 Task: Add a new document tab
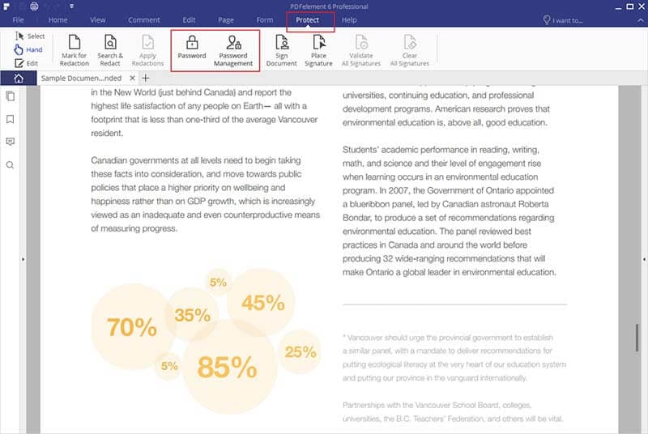pos(146,78)
